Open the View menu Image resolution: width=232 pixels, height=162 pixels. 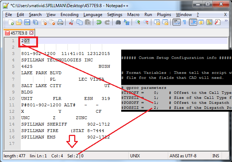click(x=51, y=15)
